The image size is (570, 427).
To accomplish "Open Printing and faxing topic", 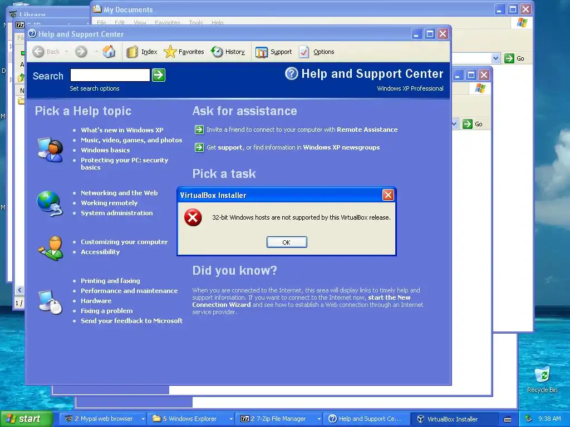I will tap(111, 281).
